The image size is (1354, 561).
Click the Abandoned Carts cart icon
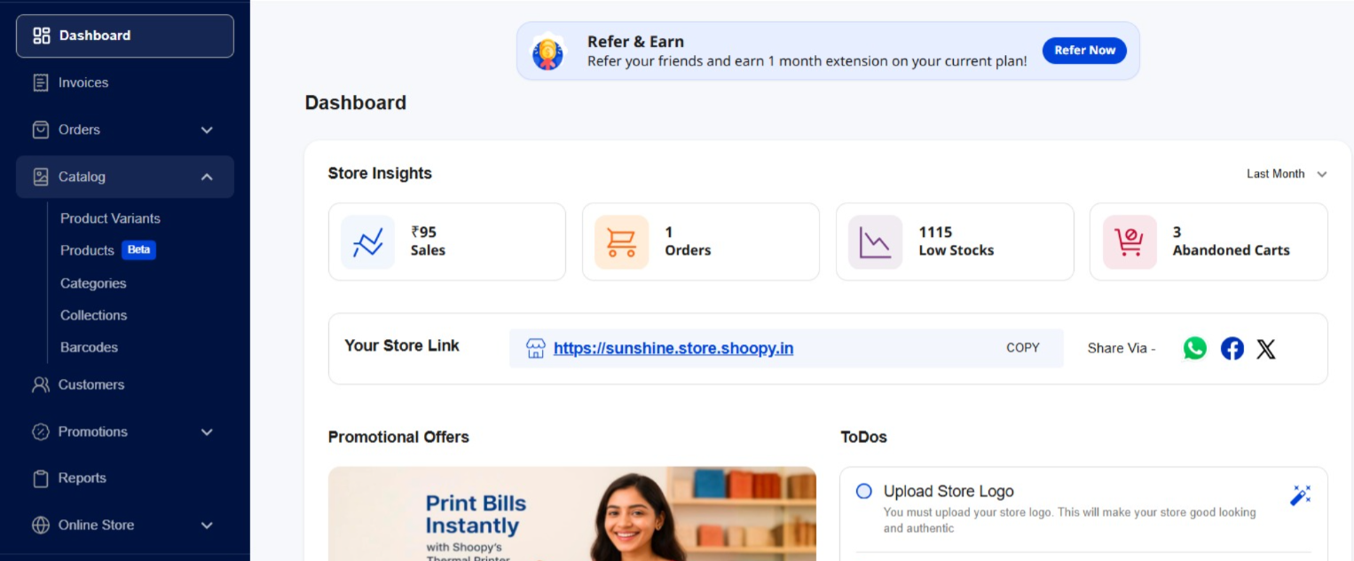1130,242
